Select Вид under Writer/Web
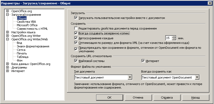The height and width of the screenshot is (104, 214). coord(19,43)
